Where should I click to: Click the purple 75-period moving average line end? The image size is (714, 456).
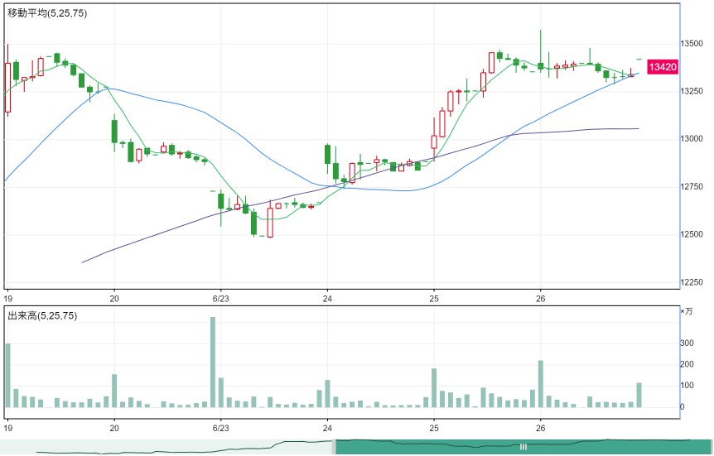638,129
